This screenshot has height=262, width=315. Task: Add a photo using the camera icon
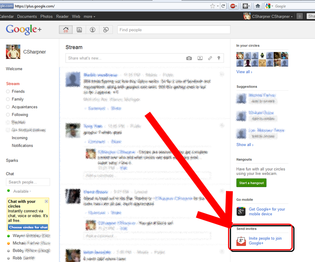coord(189,58)
